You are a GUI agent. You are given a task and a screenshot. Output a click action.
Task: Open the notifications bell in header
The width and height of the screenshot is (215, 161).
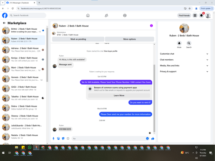point(201,15)
